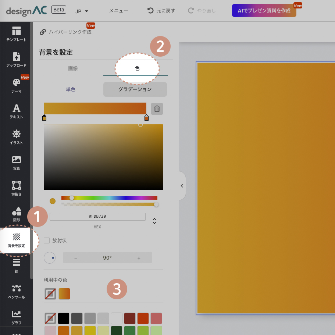The image size is (335, 335).
Task: Open the メニュー menu
Action: coord(118,11)
